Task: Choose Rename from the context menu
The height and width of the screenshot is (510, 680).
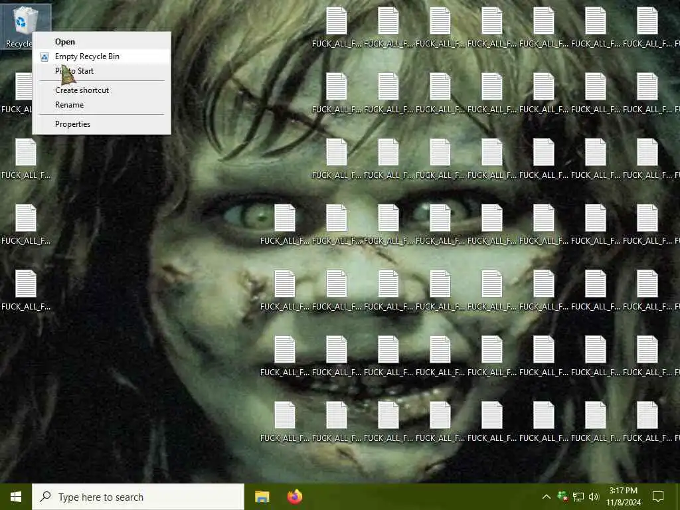Action: click(x=102, y=105)
